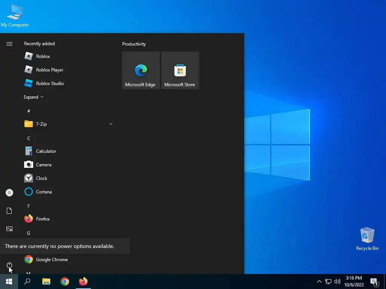Screen dimensions: 386x289
Task: Open the Documents sidebar icon
Action: 9,211
